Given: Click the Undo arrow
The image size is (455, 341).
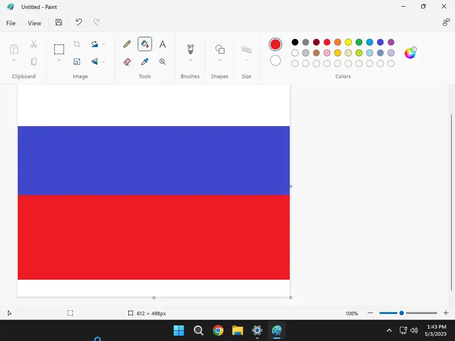Looking at the screenshot, I should [x=79, y=22].
